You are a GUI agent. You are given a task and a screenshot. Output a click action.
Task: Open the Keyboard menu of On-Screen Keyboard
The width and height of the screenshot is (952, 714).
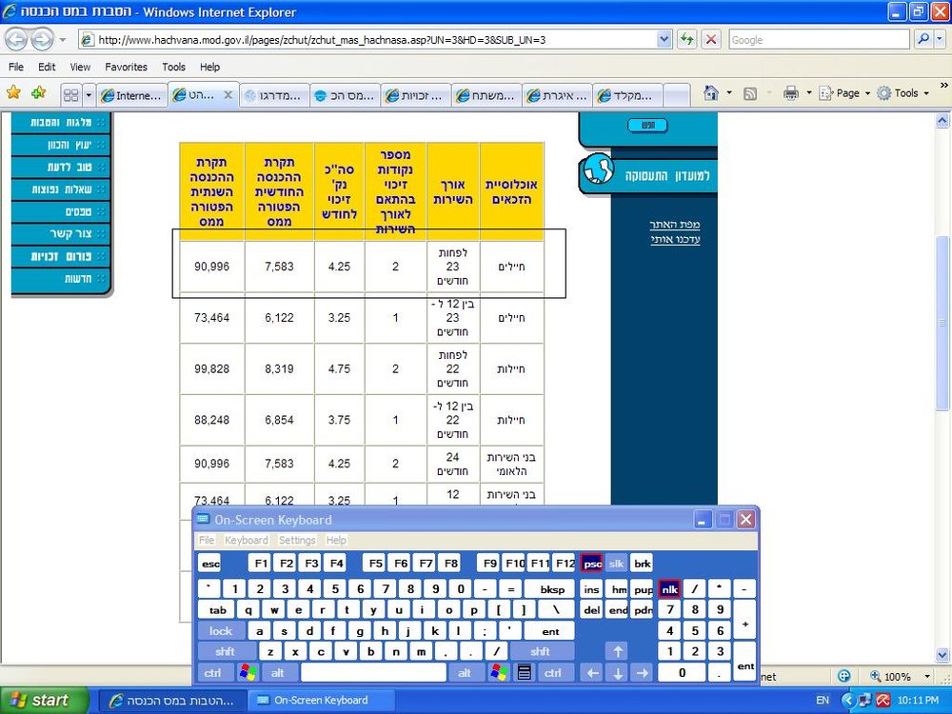click(x=246, y=540)
